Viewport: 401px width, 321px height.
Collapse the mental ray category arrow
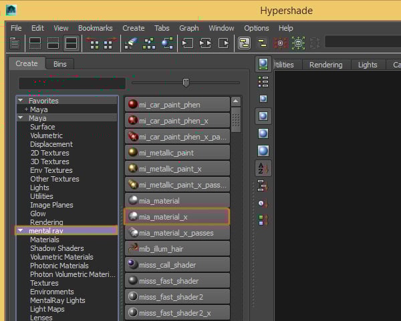[x=21, y=231]
